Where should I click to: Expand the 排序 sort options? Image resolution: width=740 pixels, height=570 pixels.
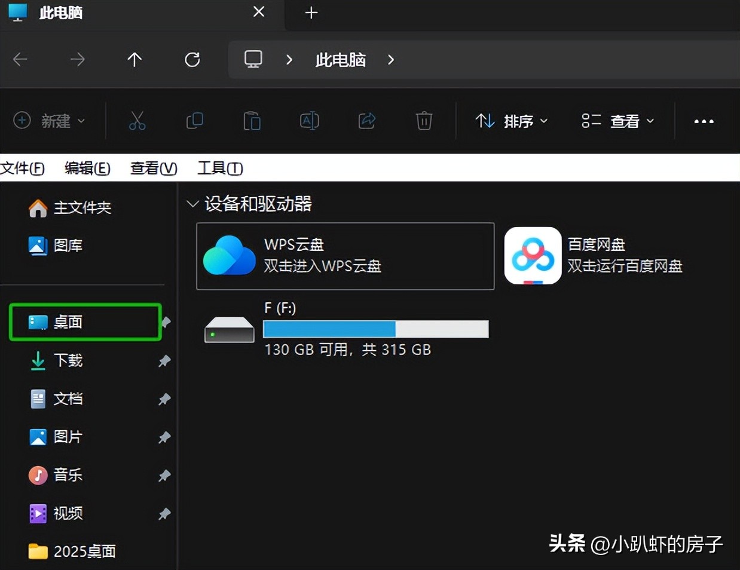[512, 121]
